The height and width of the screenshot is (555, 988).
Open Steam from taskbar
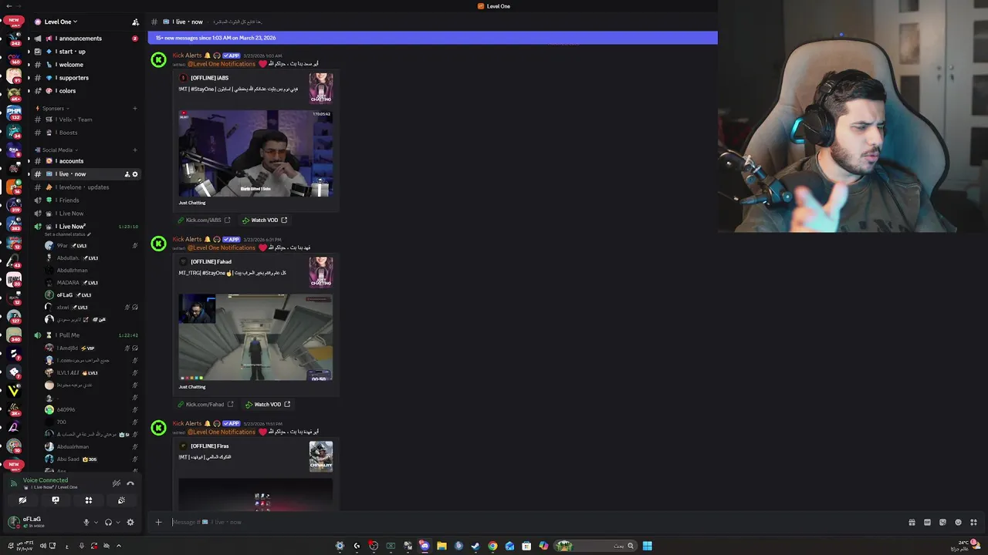pos(475,546)
